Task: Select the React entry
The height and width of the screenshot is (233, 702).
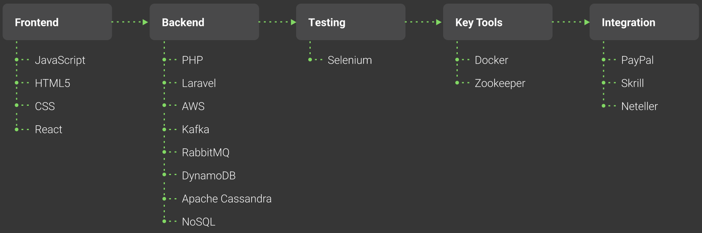Action: click(49, 129)
